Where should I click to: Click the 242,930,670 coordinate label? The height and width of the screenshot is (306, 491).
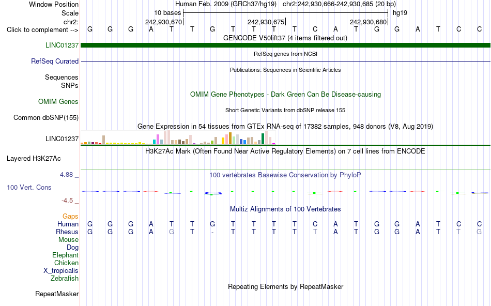pyautogui.click(x=163, y=22)
